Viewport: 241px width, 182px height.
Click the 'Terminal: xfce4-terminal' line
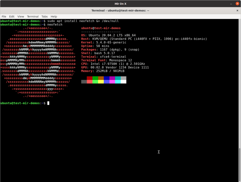coord(103,57)
